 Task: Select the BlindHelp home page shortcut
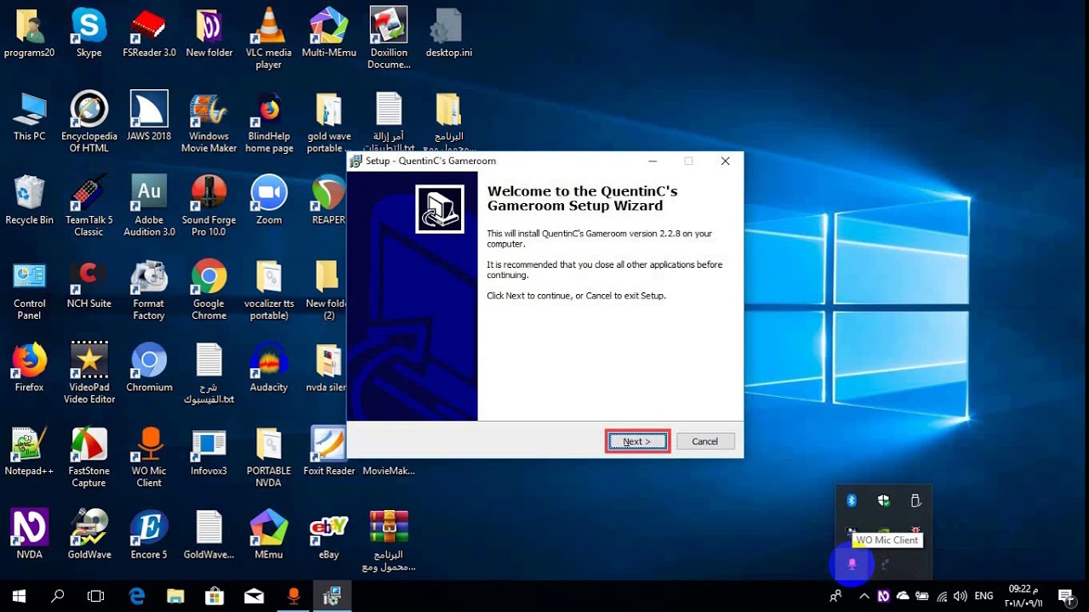(x=269, y=122)
